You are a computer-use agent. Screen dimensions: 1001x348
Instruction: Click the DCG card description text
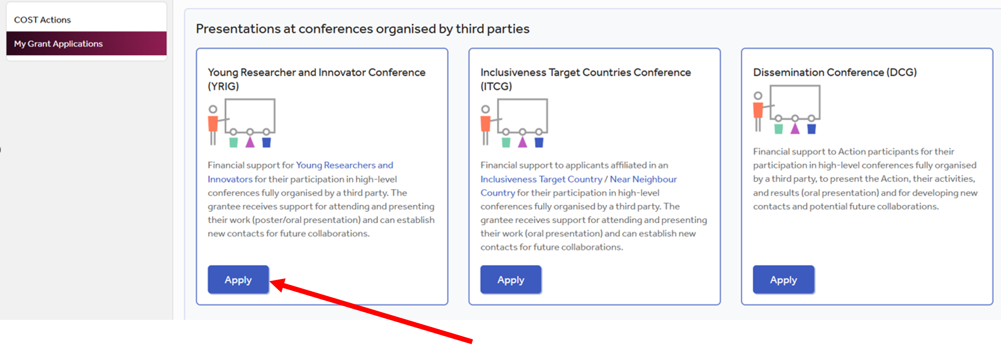[865, 179]
